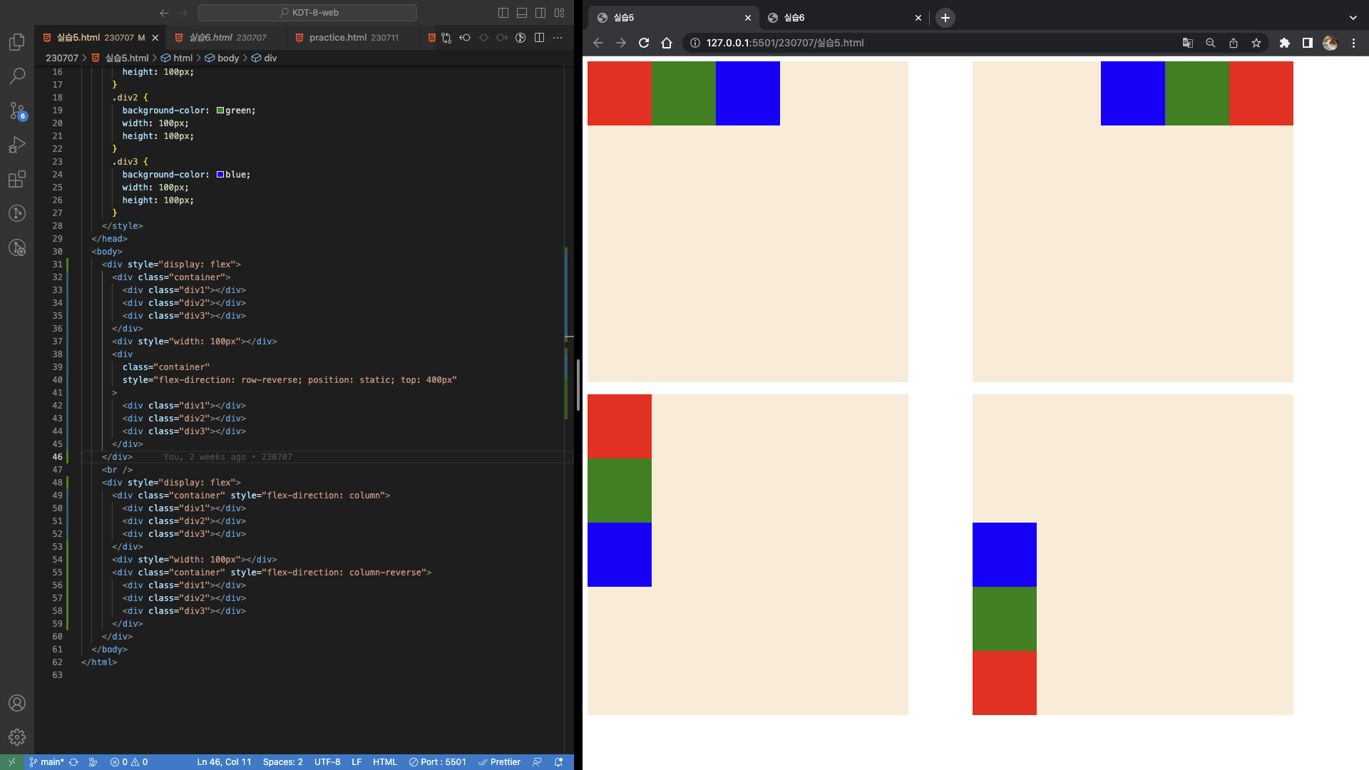Change end of line sequence LF
The height and width of the screenshot is (770, 1369).
(x=357, y=762)
